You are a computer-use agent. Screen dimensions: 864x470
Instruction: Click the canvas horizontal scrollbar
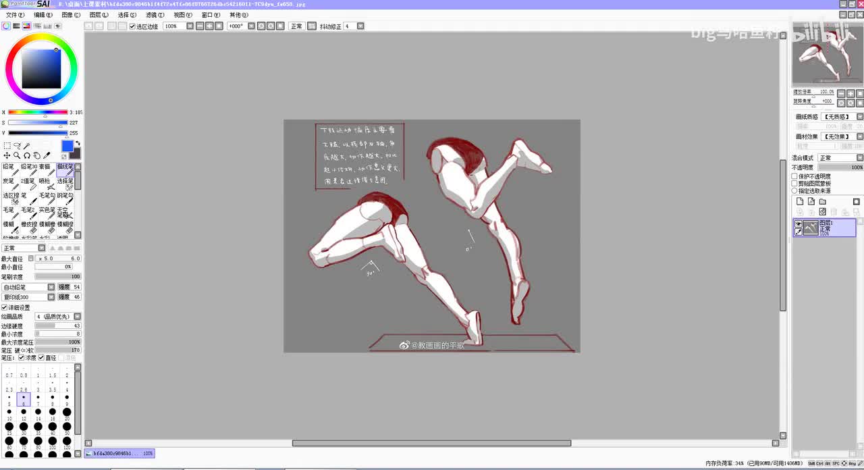coord(431,444)
